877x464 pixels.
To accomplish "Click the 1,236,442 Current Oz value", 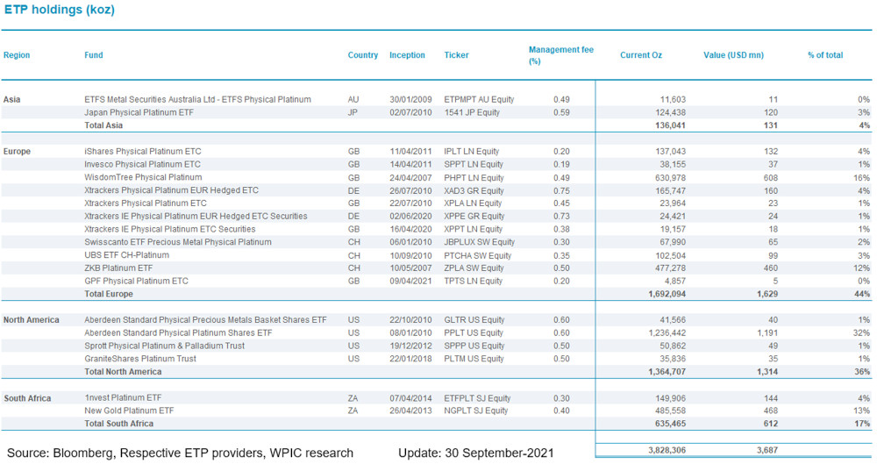I will [667, 333].
